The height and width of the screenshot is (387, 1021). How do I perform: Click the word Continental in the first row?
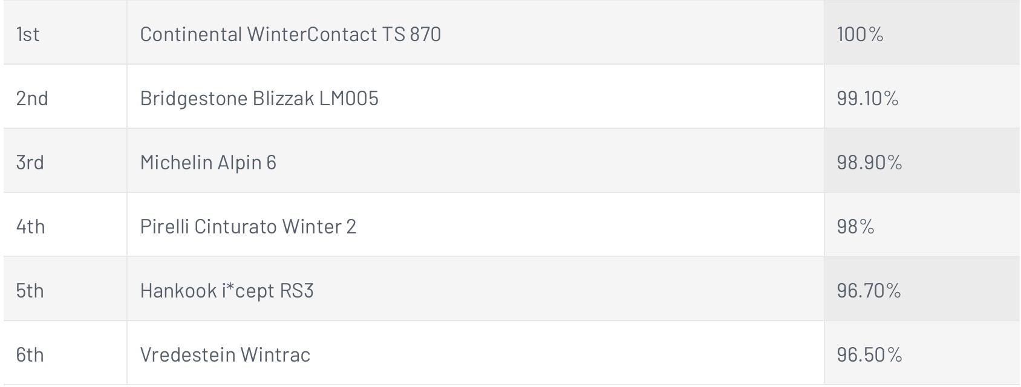(x=191, y=34)
